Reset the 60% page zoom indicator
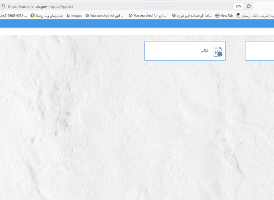 point(238,6)
